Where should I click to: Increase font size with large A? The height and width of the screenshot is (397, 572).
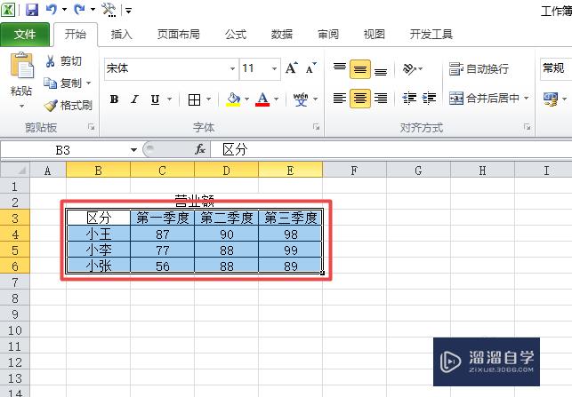coord(291,68)
